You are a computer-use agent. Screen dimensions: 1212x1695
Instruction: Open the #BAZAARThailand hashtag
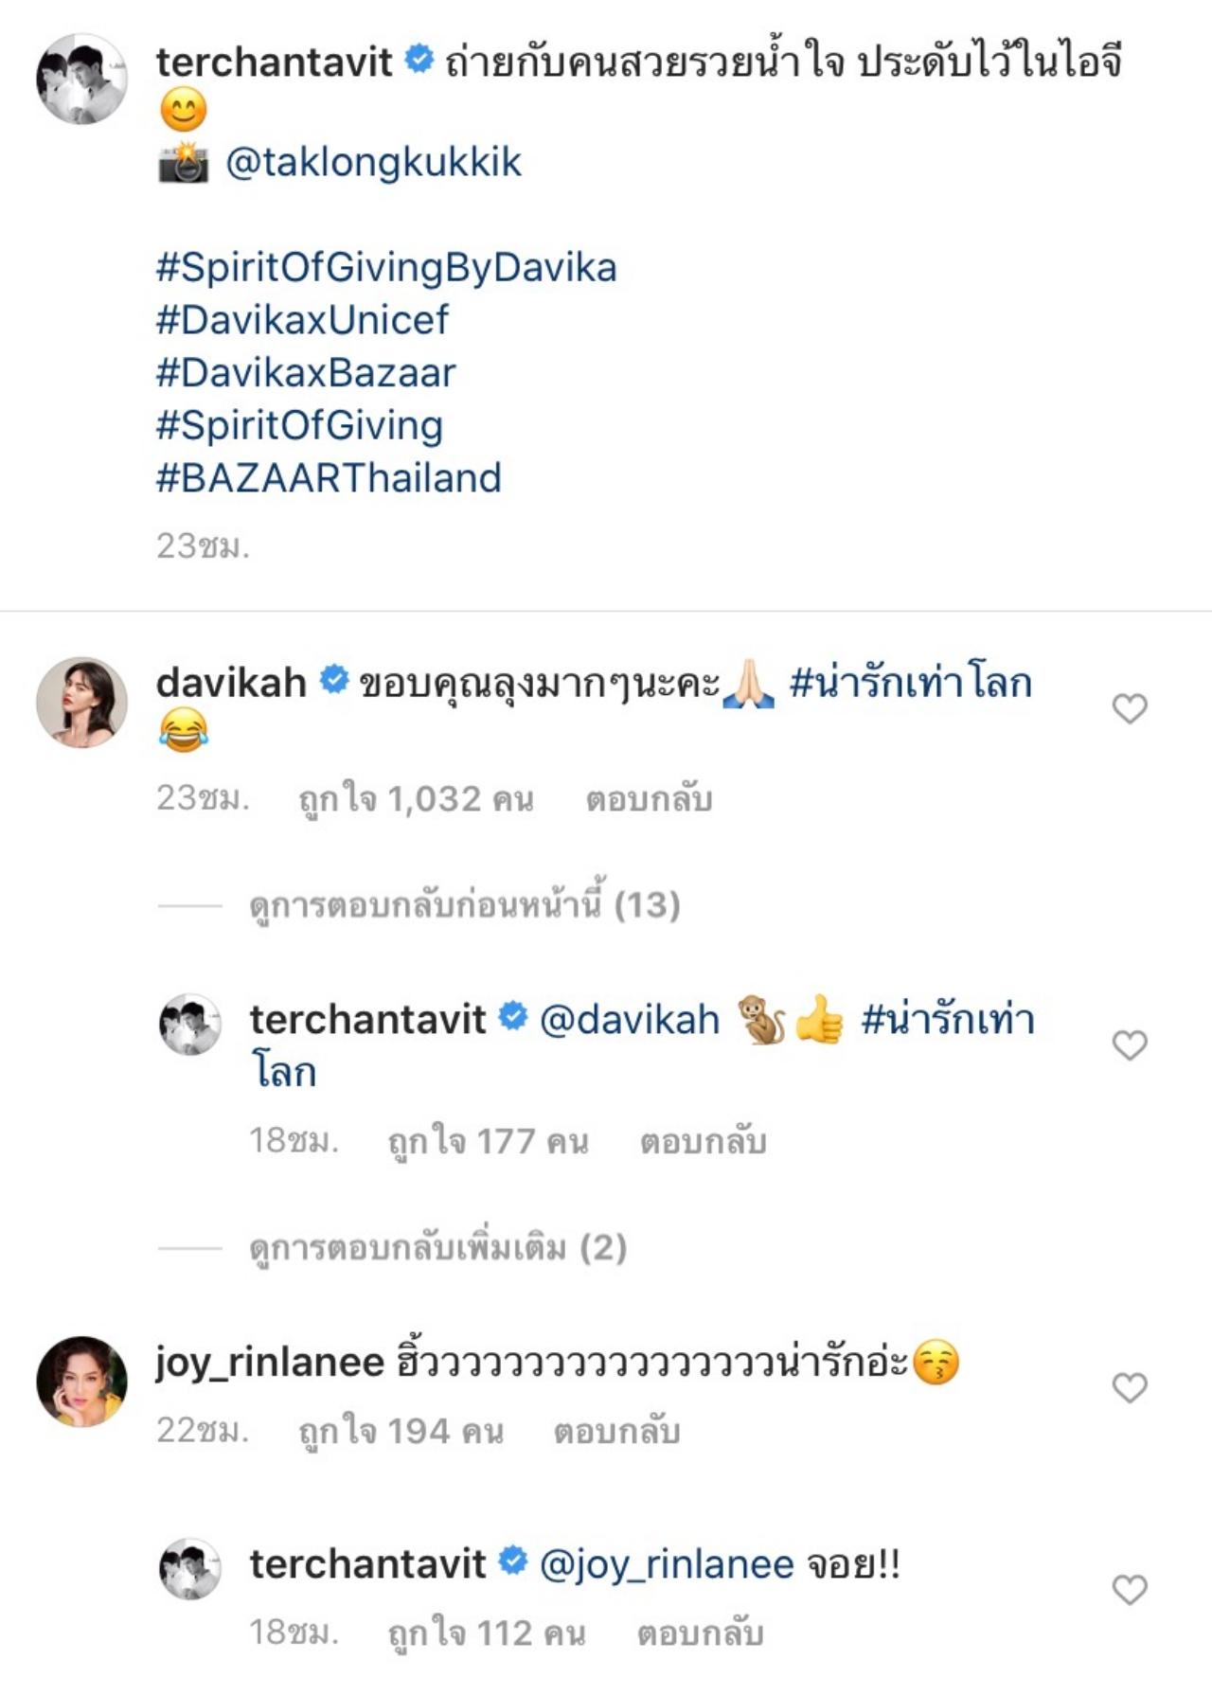click(329, 478)
